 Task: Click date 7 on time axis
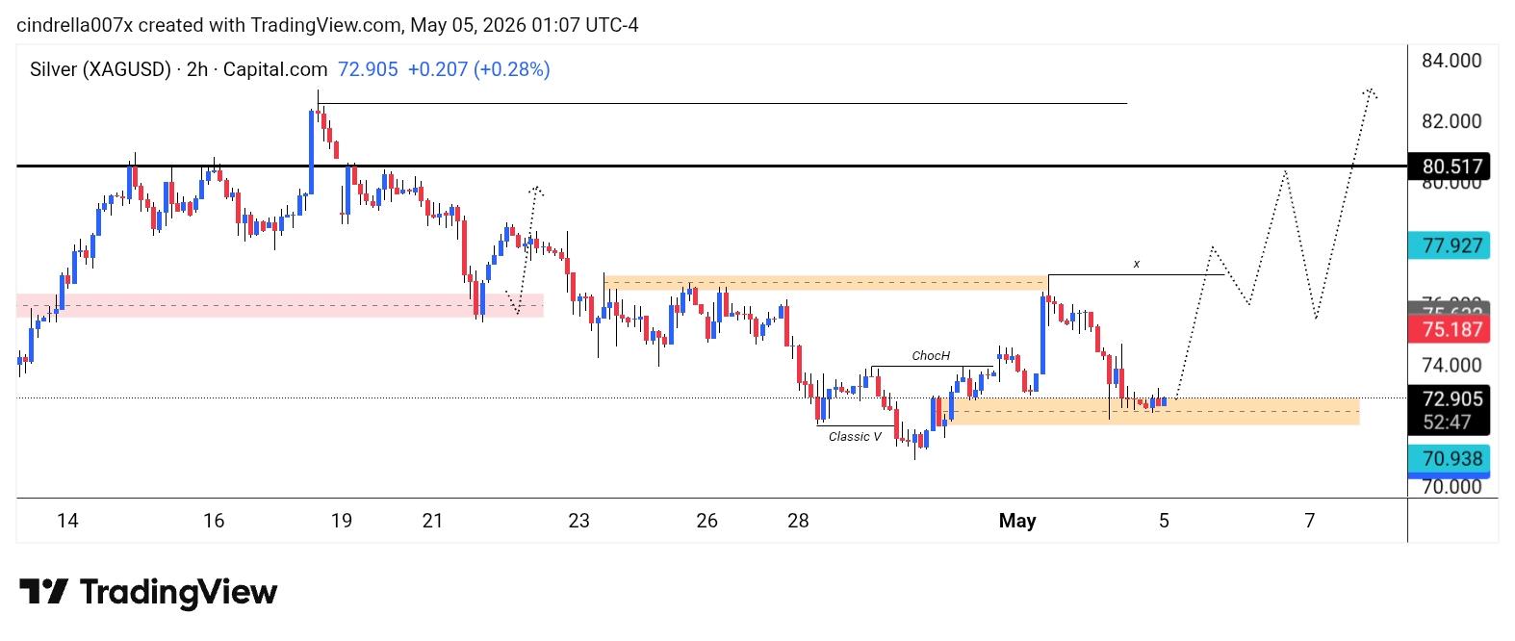(1309, 521)
